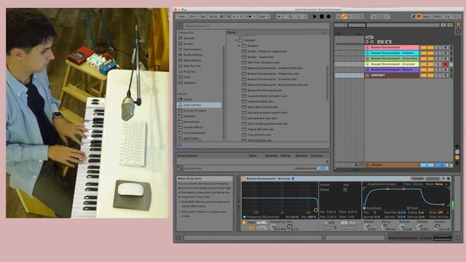466x262 pixels.
Task: Open sound effects folder in Places
Action: point(193,127)
